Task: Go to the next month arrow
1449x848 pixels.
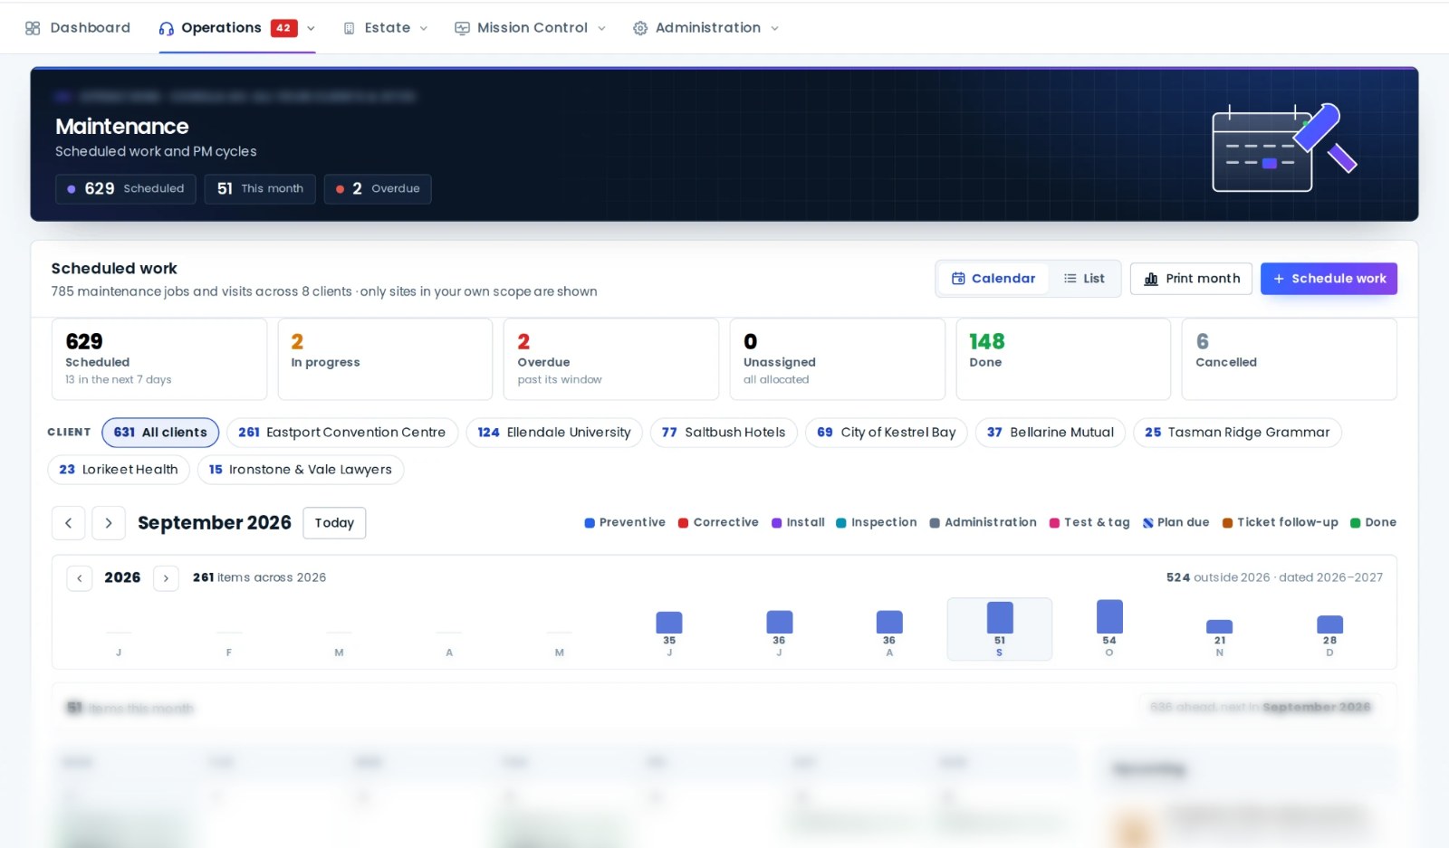Action: [x=109, y=523]
